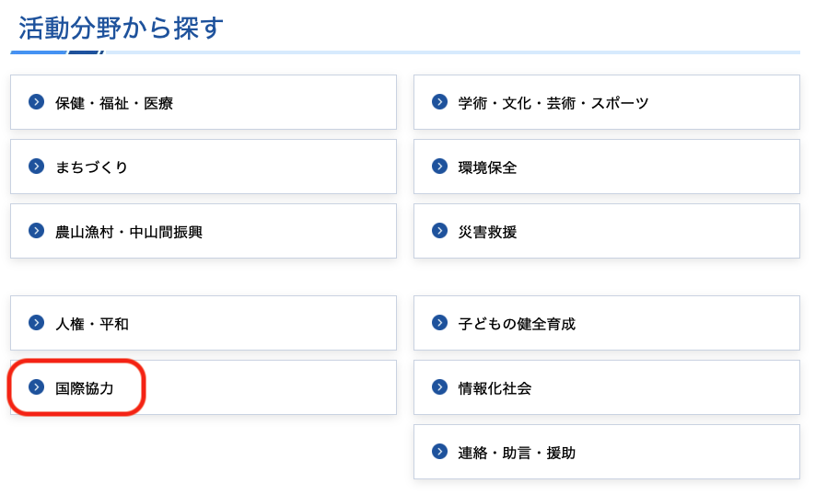Click the arrow icon beside 連絡・助言・援助
This screenshot has height=495, width=815.
pyautogui.click(x=440, y=452)
